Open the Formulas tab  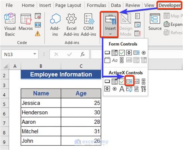(x=97, y=5)
